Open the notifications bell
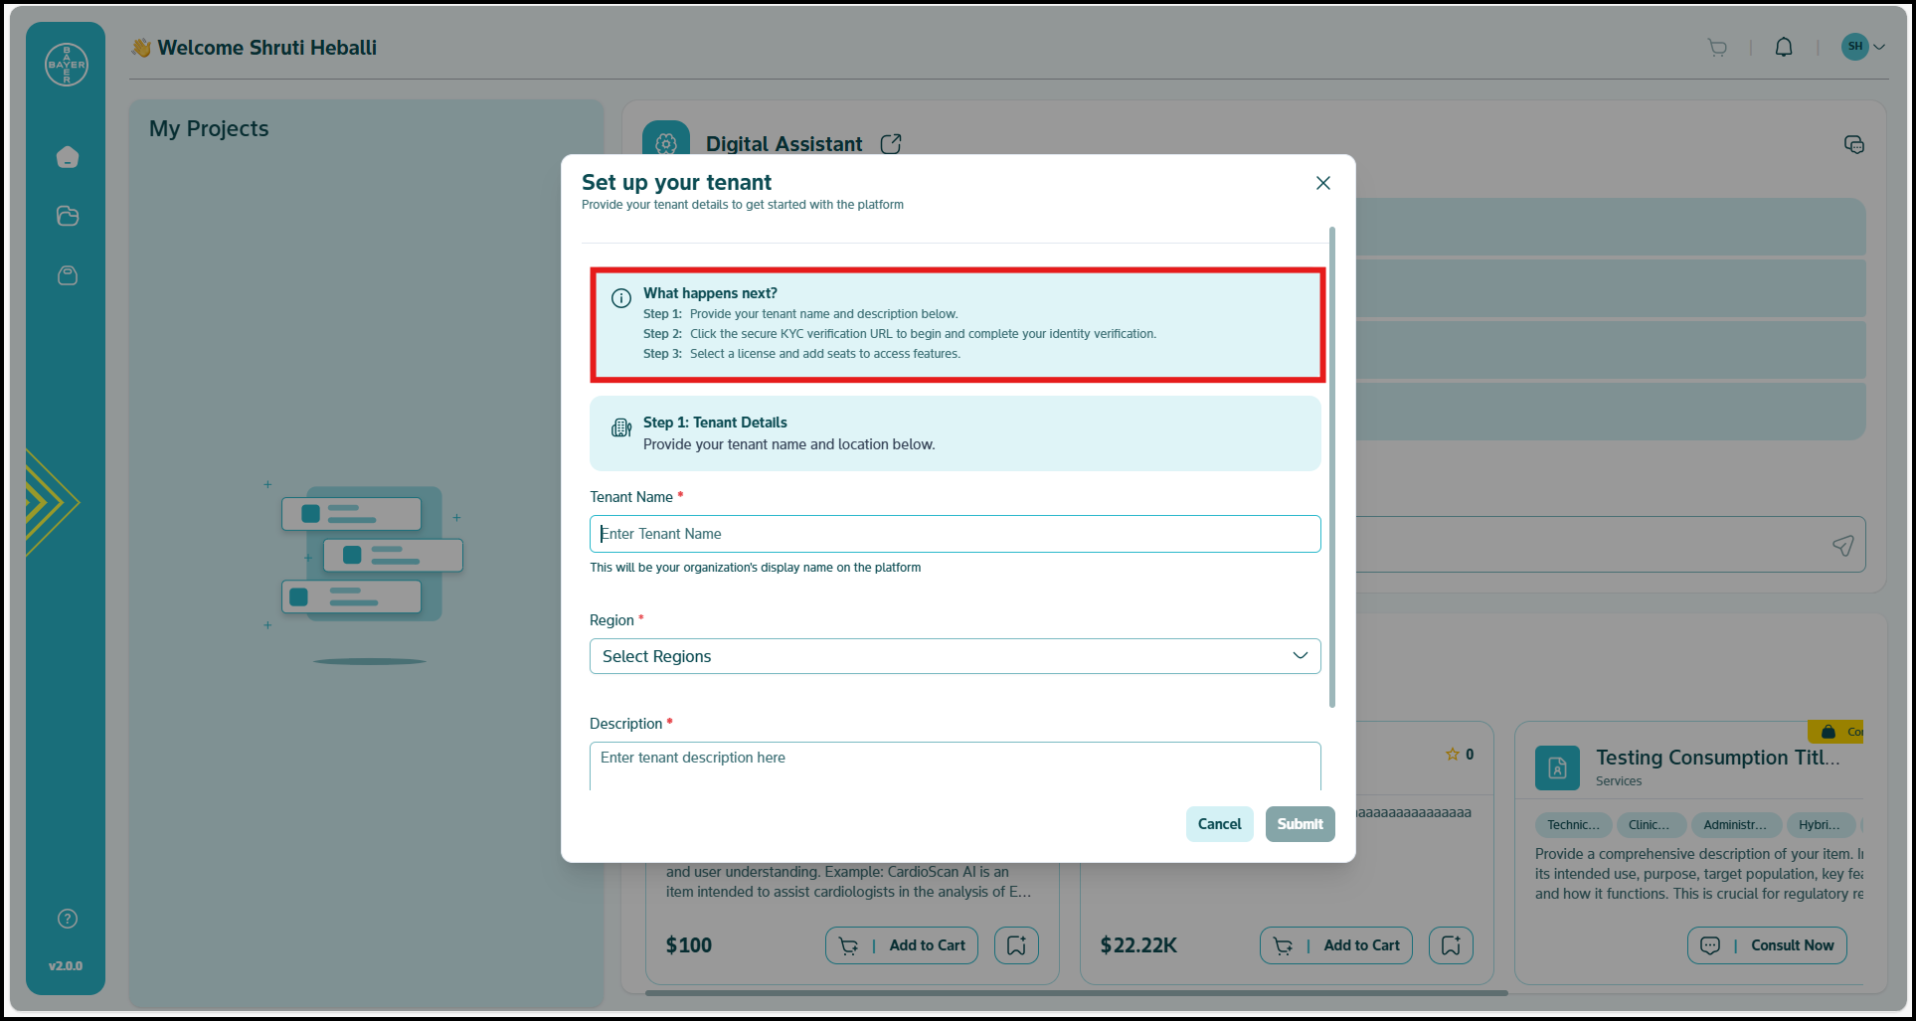This screenshot has height=1021, width=1916. click(1784, 48)
